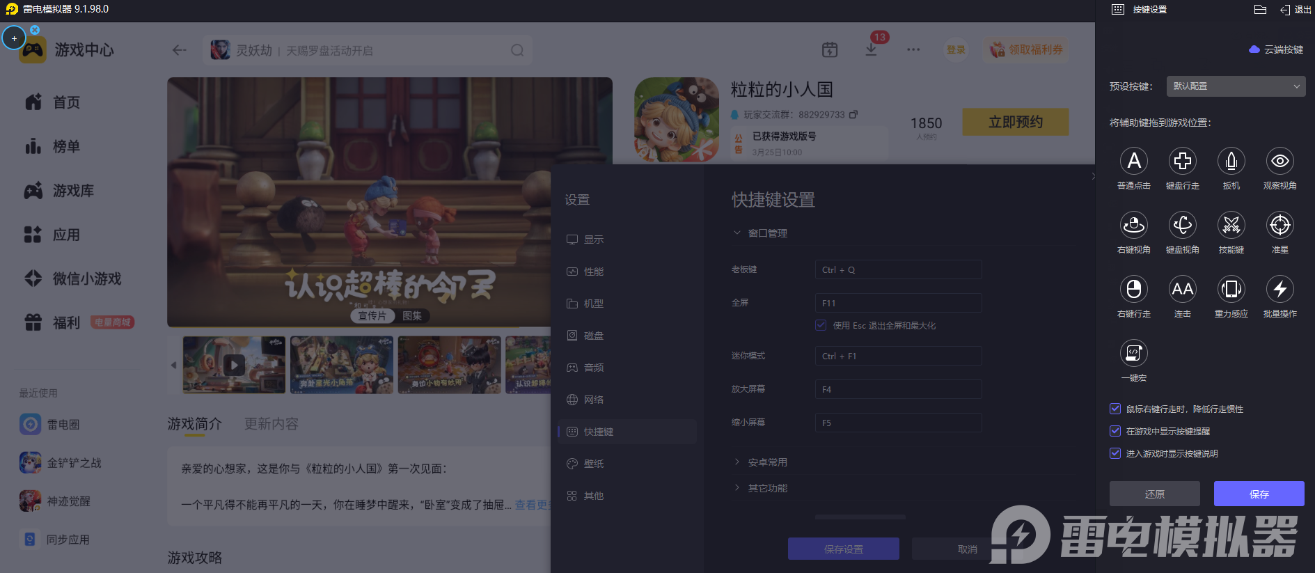The image size is (1315, 573).
Task: Open the 网络 settings tab
Action: [x=627, y=400]
